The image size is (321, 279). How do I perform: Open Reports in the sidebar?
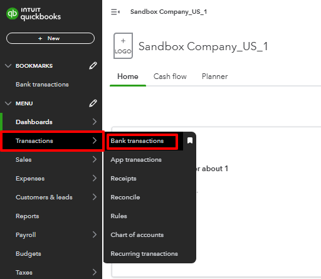pos(28,216)
